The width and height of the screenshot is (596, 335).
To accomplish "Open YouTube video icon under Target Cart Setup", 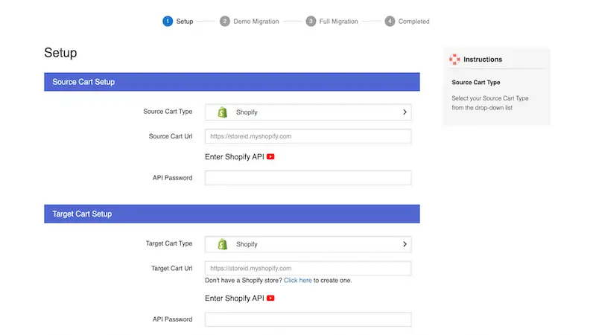I will 271,299.
